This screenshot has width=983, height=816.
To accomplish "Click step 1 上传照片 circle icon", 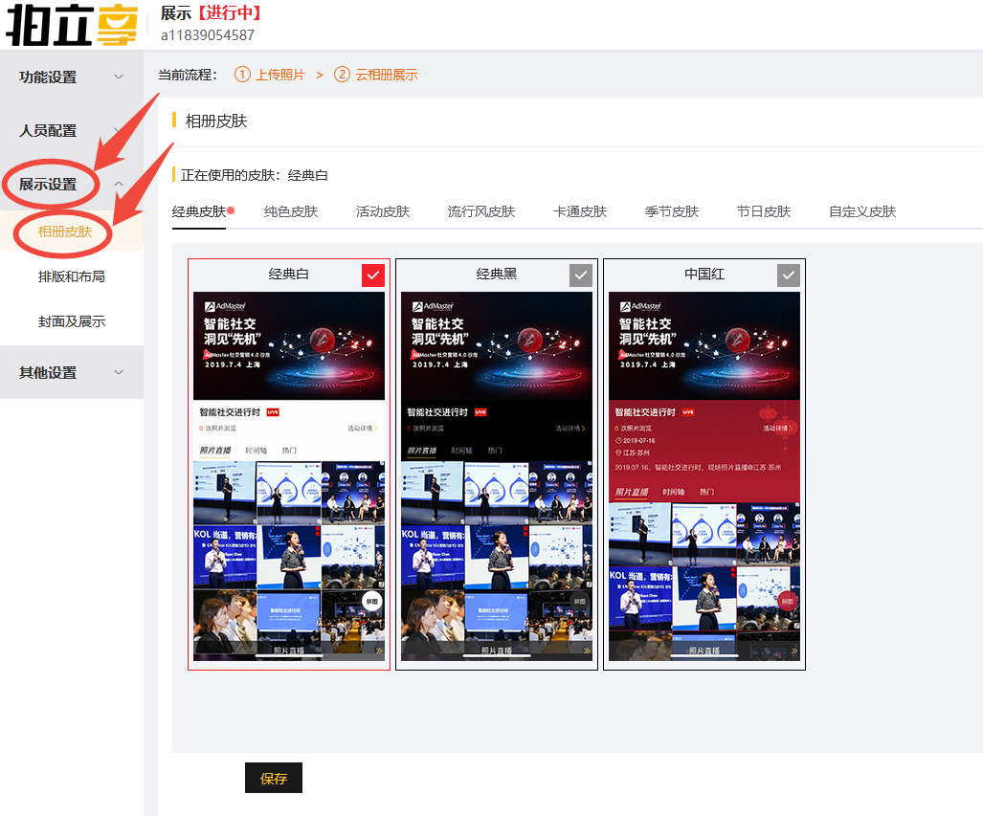I will click(242, 75).
